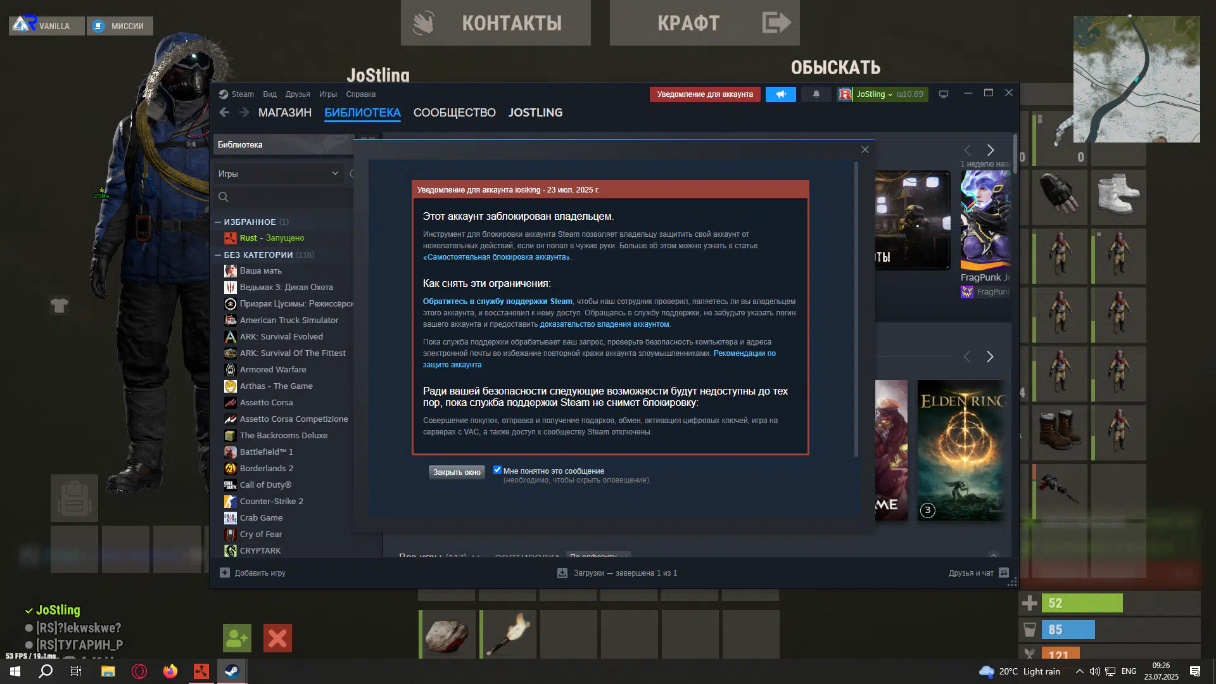Image resolution: width=1216 pixels, height=684 pixels.
Task: Select the rock item in Rust hotbar
Action: [x=447, y=634]
